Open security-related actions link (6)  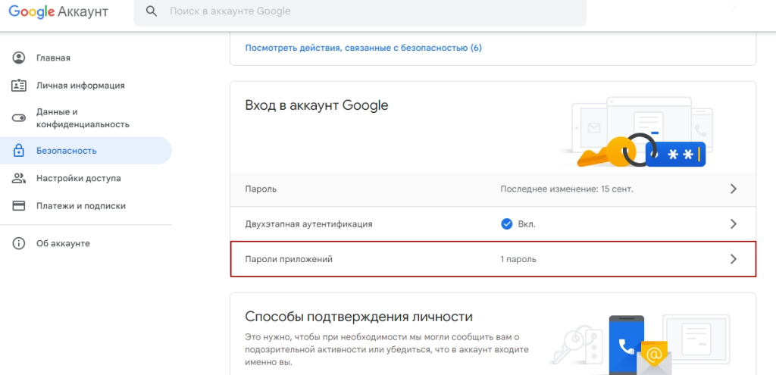(364, 48)
